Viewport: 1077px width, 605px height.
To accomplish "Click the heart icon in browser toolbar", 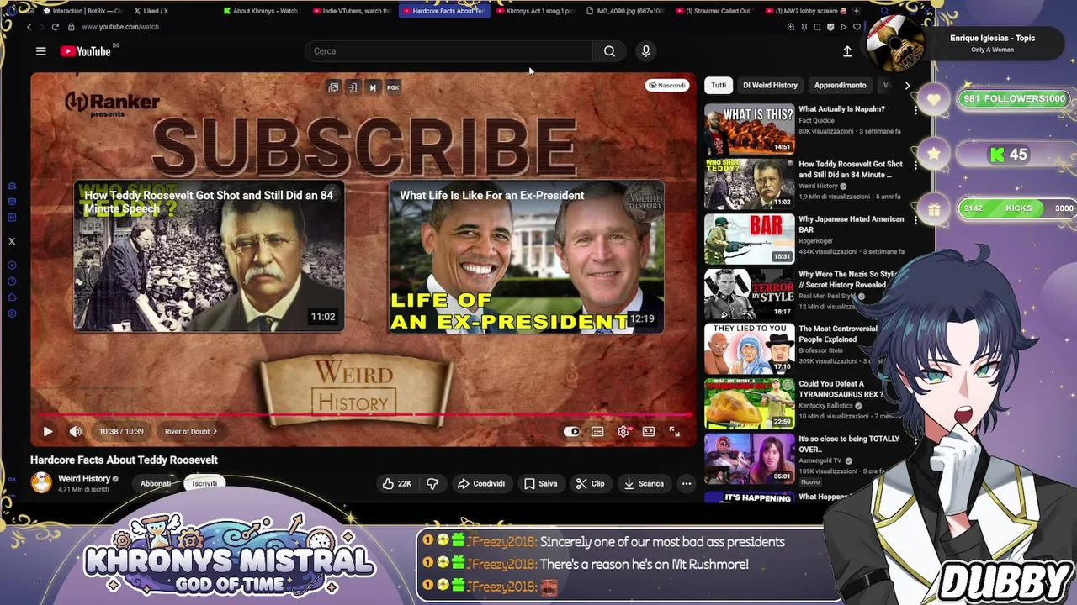I will point(857,27).
